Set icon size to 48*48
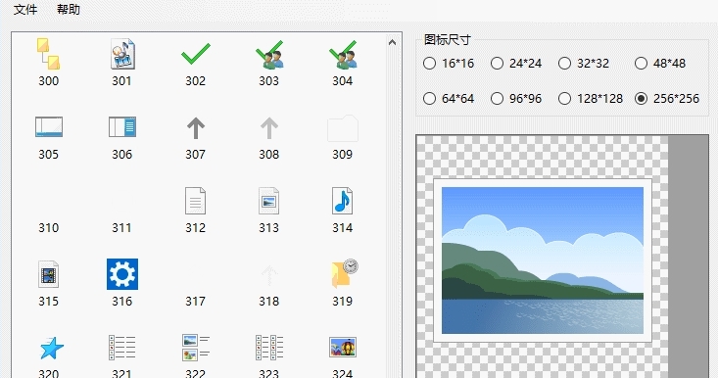718x378 pixels. (660, 63)
